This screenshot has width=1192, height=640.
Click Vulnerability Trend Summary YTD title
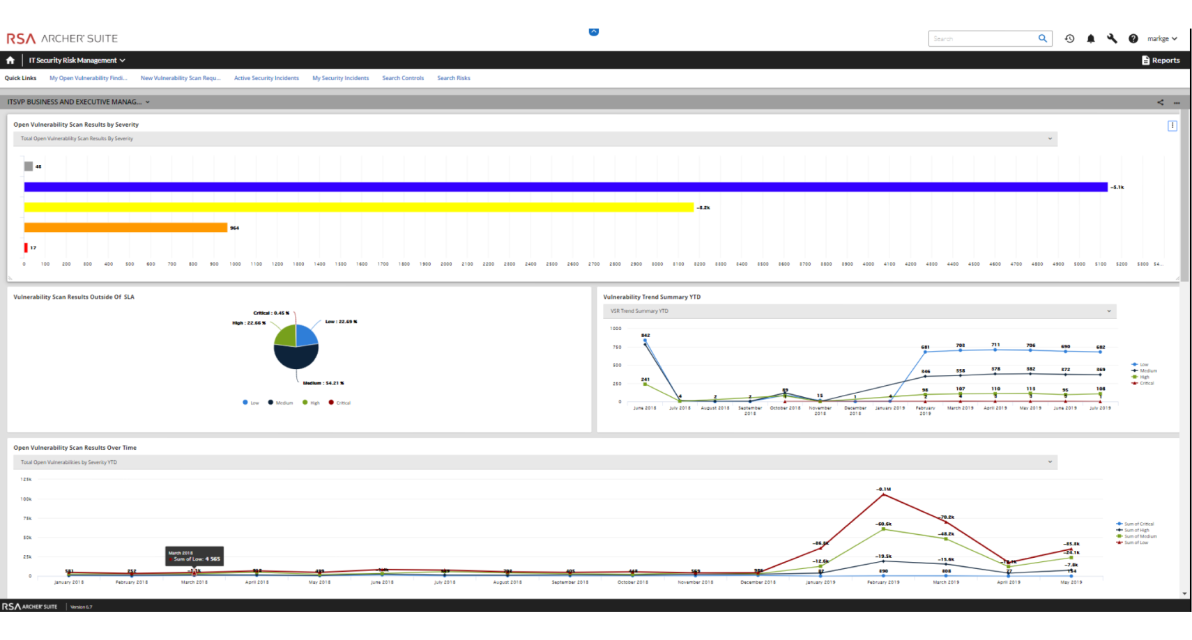coord(652,297)
